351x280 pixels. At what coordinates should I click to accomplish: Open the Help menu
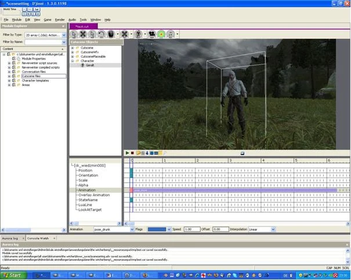[107, 20]
